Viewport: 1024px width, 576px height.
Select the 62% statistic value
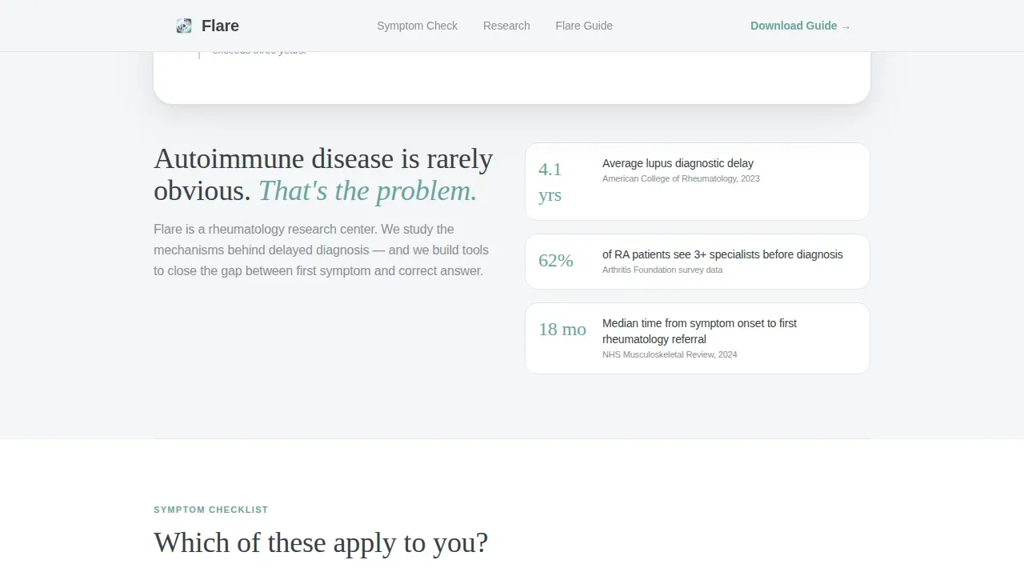556,260
